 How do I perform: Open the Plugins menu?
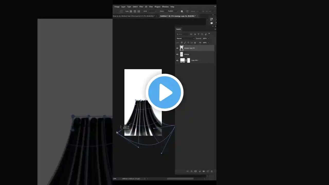pos(157,7)
